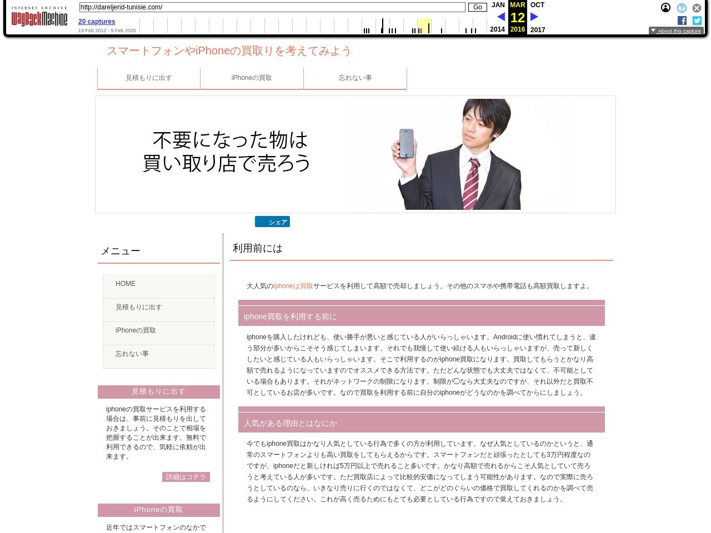Go to next capture arrow
The height and width of the screenshot is (533, 711).
click(x=534, y=17)
